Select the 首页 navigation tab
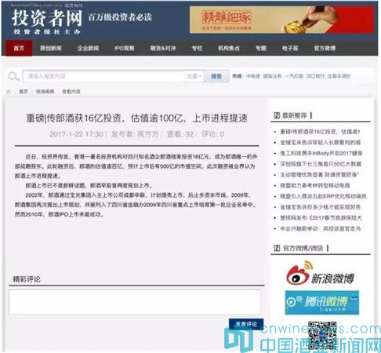 pyautogui.click(x=19, y=48)
